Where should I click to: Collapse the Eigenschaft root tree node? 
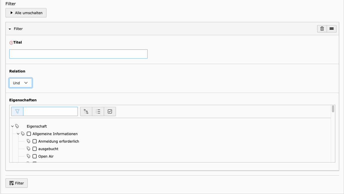tap(12, 126)
